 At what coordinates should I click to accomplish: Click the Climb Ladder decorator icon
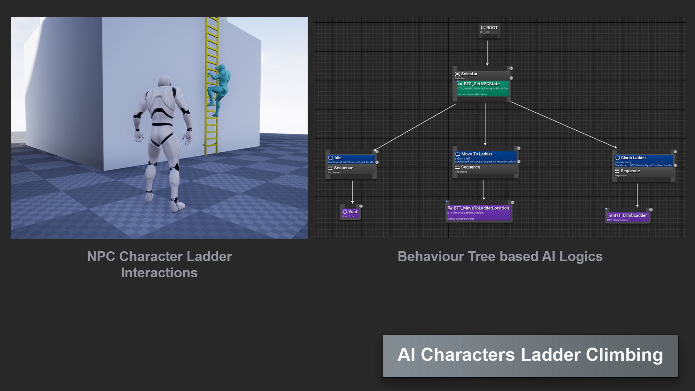[x=617, y=158]
